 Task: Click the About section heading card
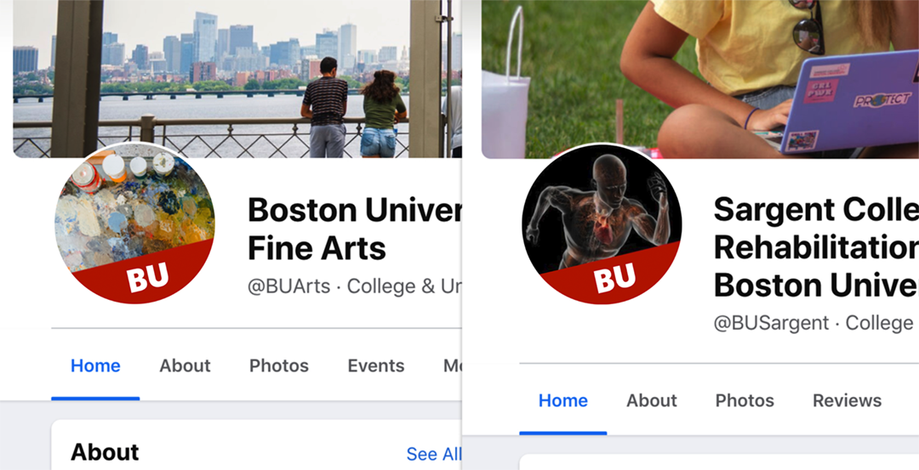(x=256, y=445)
